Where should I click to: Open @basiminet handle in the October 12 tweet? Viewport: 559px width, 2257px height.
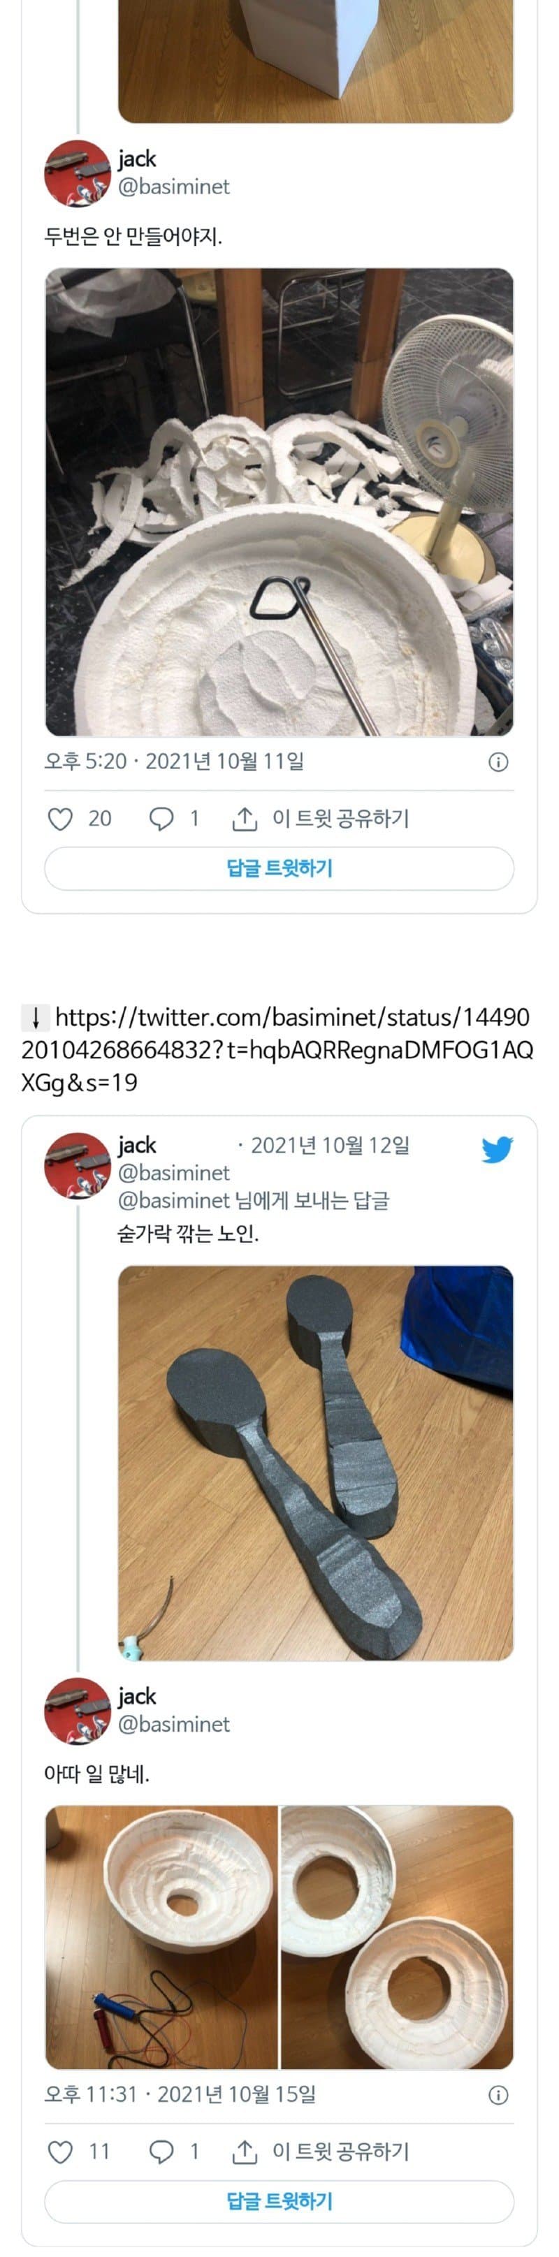click(173, 1172)
